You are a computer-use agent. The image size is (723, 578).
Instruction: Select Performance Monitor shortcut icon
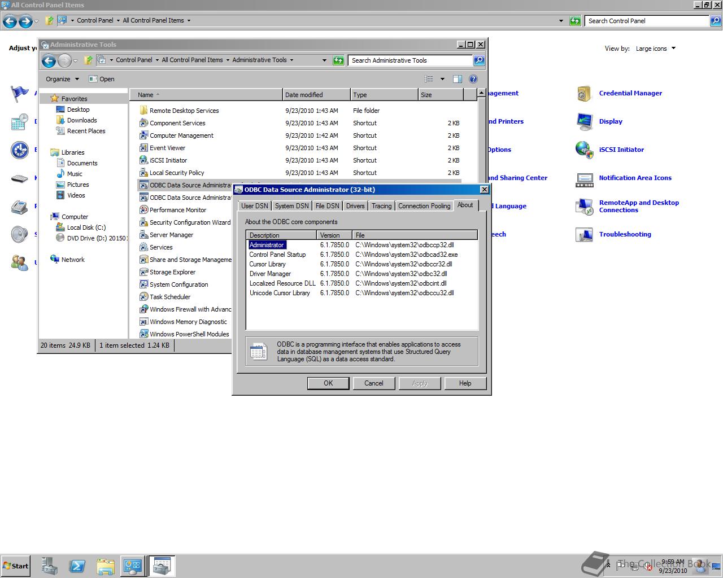(143, 210)
